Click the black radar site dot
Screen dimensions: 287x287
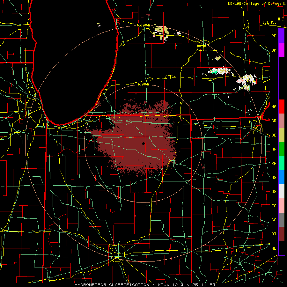pyautogui.click(x=143, y=143)
